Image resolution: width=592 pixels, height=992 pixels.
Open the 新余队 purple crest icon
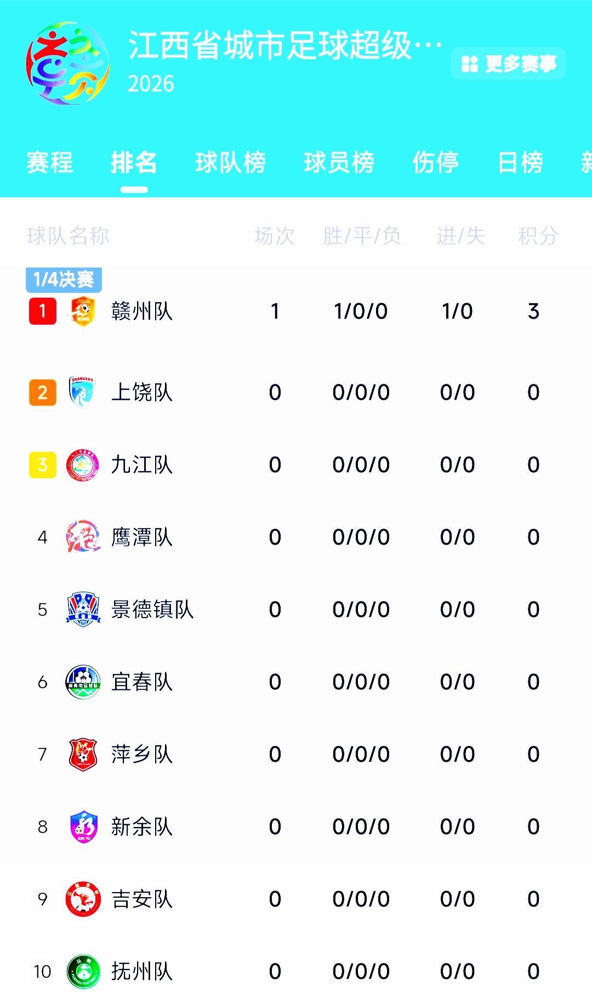[83, 826]
